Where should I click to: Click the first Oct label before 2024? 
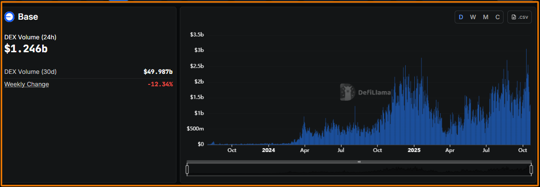[232, 150]
